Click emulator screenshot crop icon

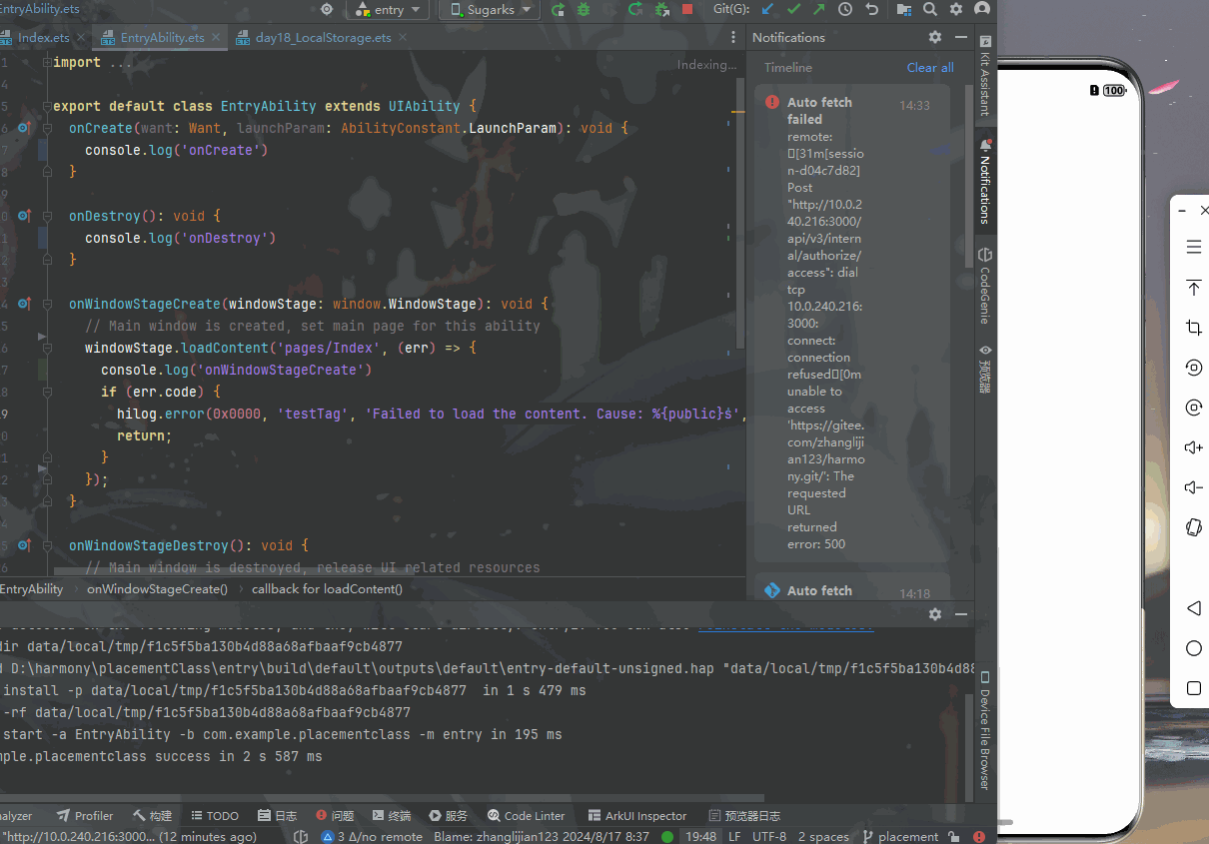[x=1193, y=328]
